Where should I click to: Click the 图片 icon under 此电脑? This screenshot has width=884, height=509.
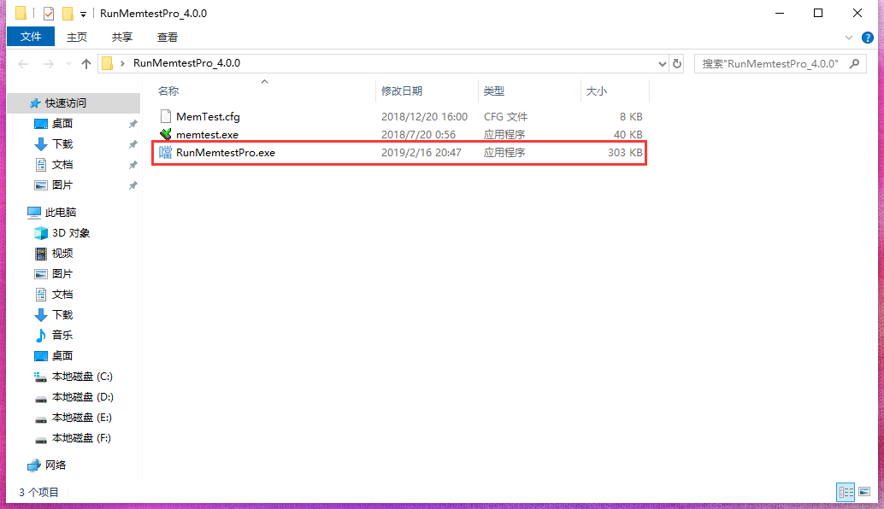tap(41, 273)
